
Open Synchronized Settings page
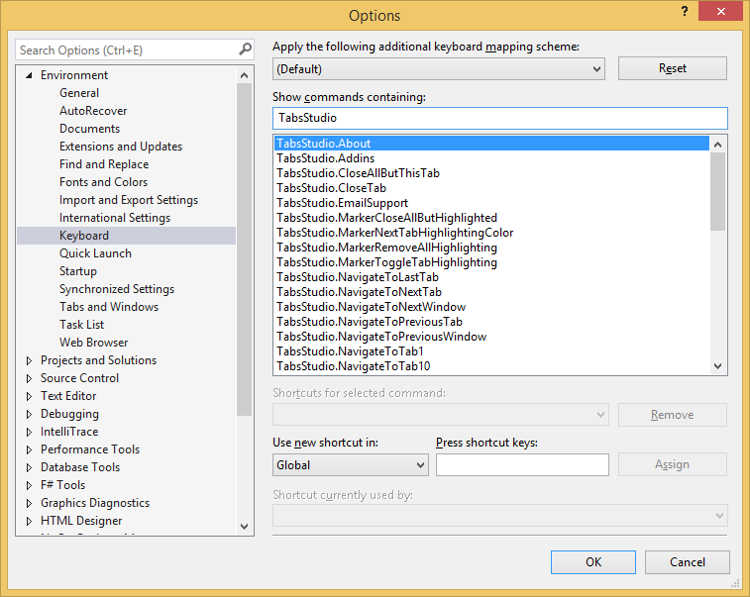click(x=117, y=289)
